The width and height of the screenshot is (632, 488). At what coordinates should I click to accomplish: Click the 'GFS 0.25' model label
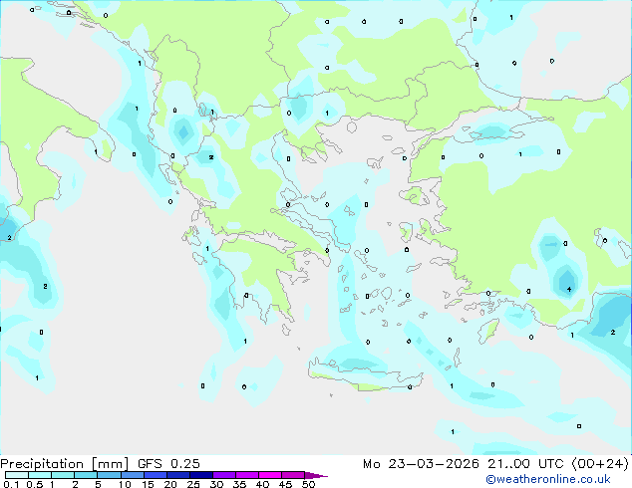click(168, 463)
